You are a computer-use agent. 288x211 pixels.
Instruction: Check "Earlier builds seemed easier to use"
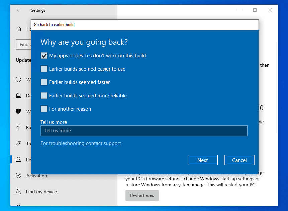point(44,69)
